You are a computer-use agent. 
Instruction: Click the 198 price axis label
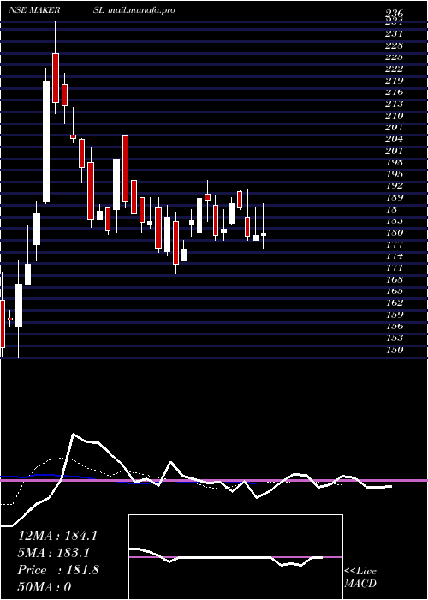pos(395,163)
